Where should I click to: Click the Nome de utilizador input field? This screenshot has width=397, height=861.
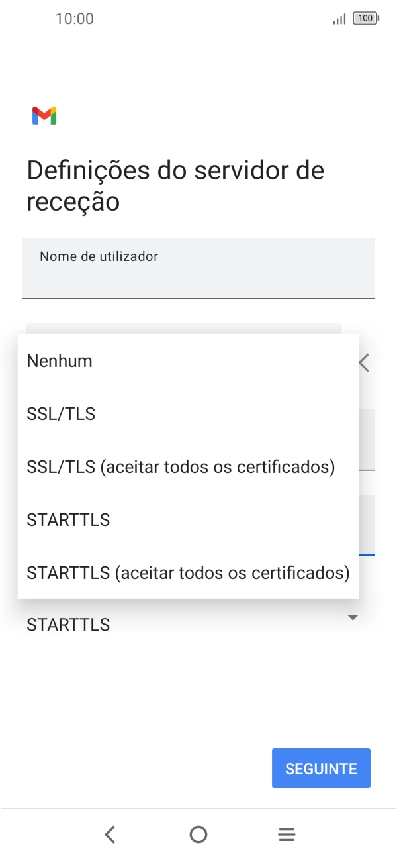(x=198, y=268)
